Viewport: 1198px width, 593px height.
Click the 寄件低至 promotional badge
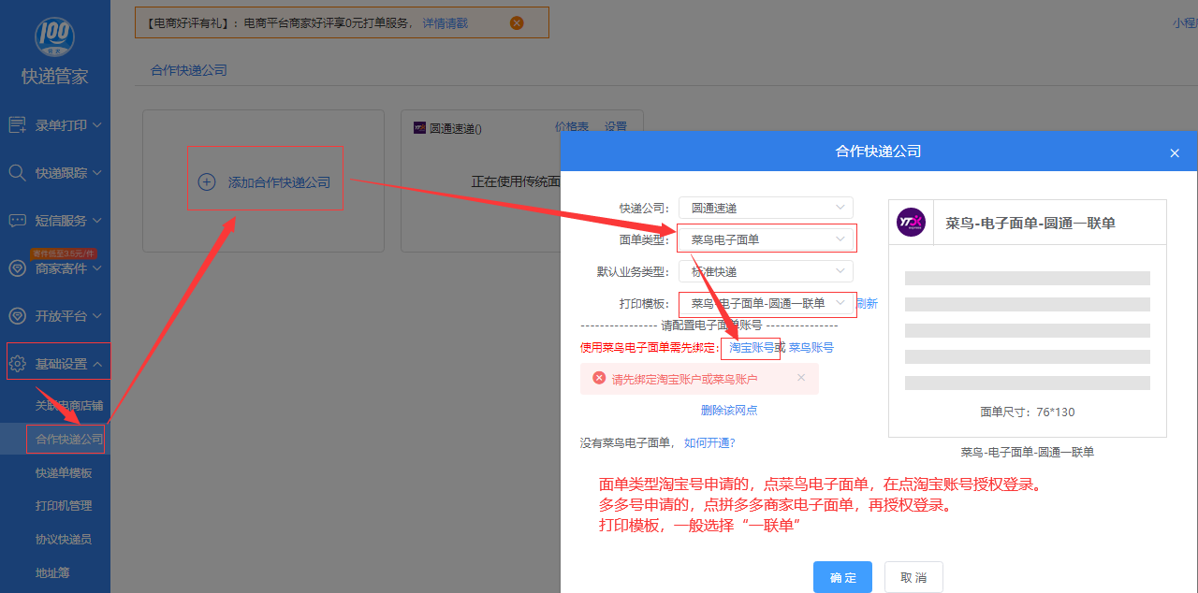[x=64, y=253]
